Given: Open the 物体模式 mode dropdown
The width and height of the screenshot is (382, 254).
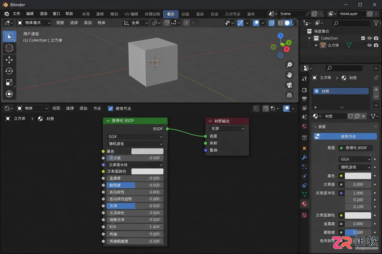Looking at the screenshot, I should pyautogui.click(x=34, y=23).
